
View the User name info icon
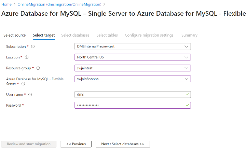coord(30,95)
